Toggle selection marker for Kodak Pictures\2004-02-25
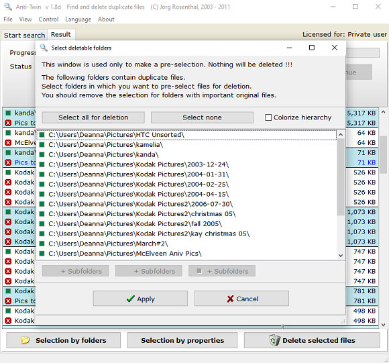Screen dimensions: 389x363 [x=42, y=185]
